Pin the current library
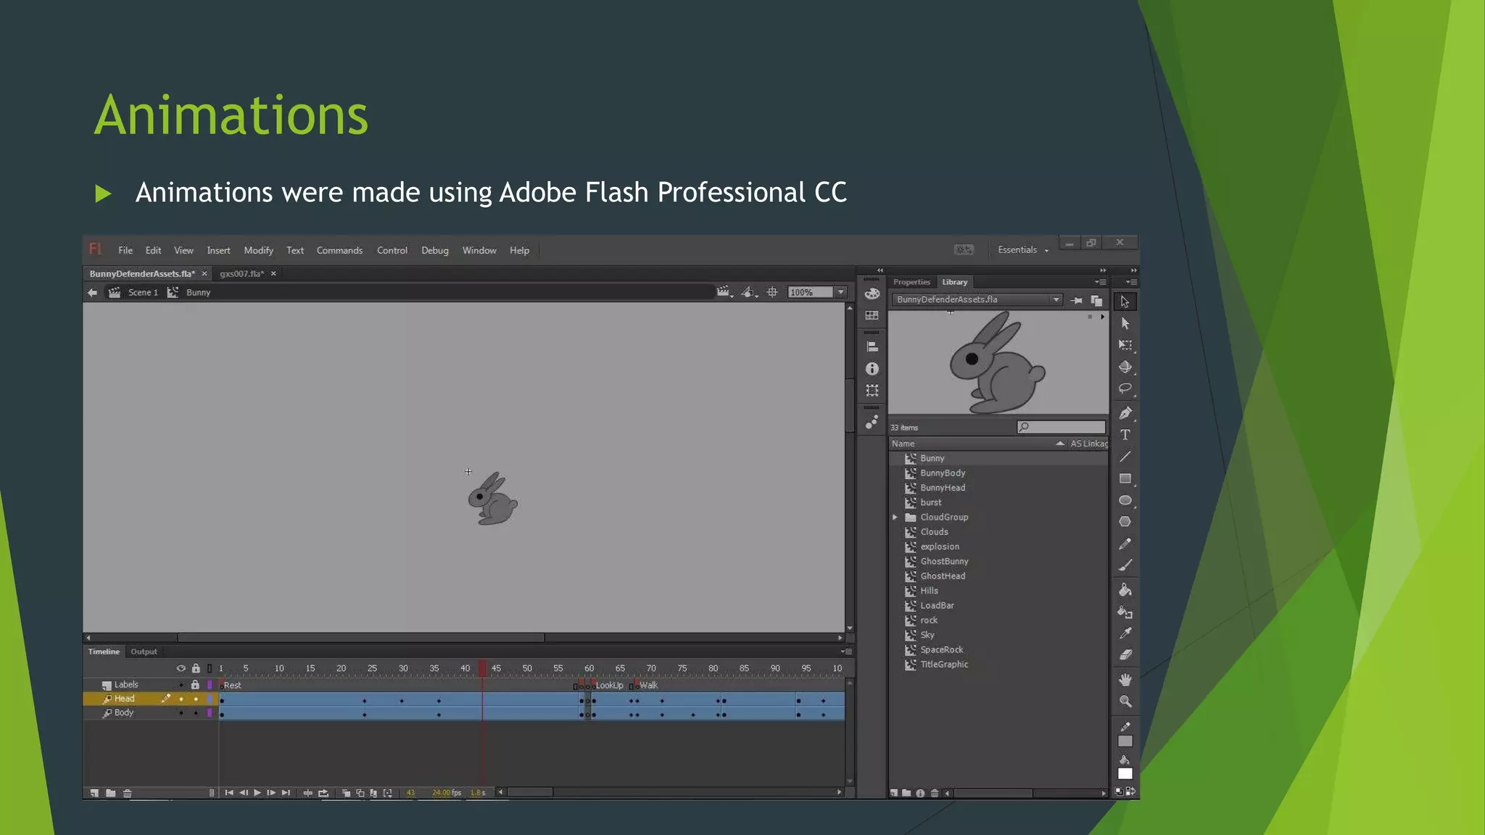This screenshot has width=1485, height=835. click(x=1077, y=300)
